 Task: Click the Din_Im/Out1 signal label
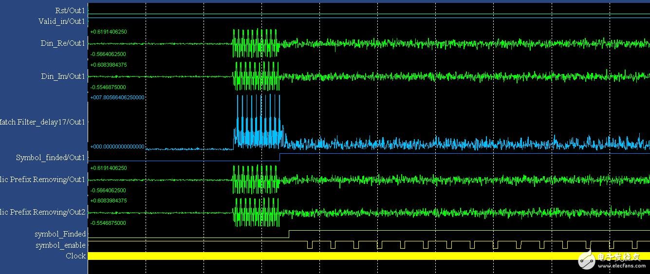pos(63,76)
